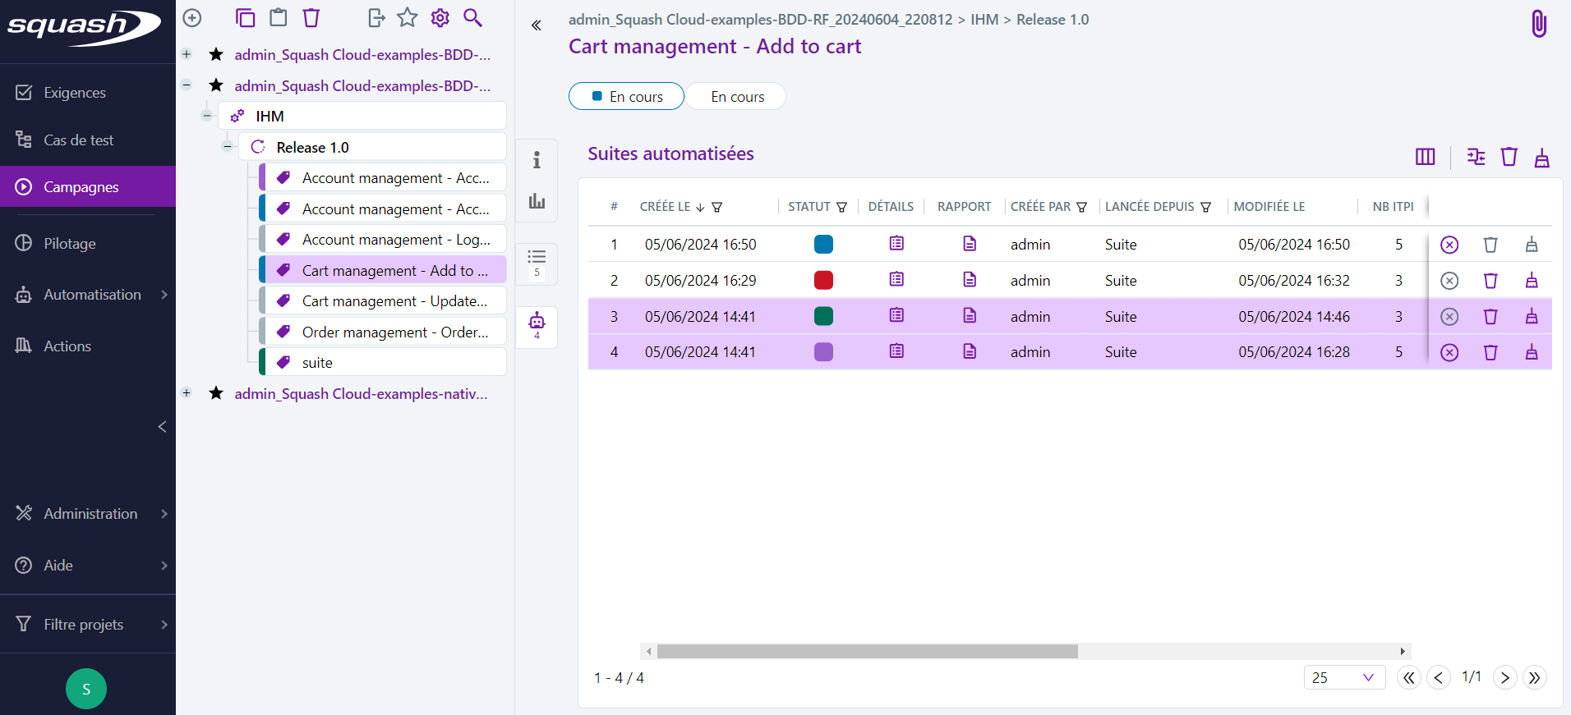Open the statistics bar chart panel
1571x715 pixels.
coord(537,201)
